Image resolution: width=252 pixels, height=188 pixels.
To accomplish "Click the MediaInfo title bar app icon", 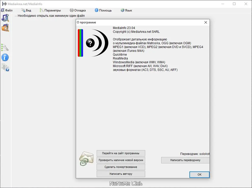I will tap(4, 4).
